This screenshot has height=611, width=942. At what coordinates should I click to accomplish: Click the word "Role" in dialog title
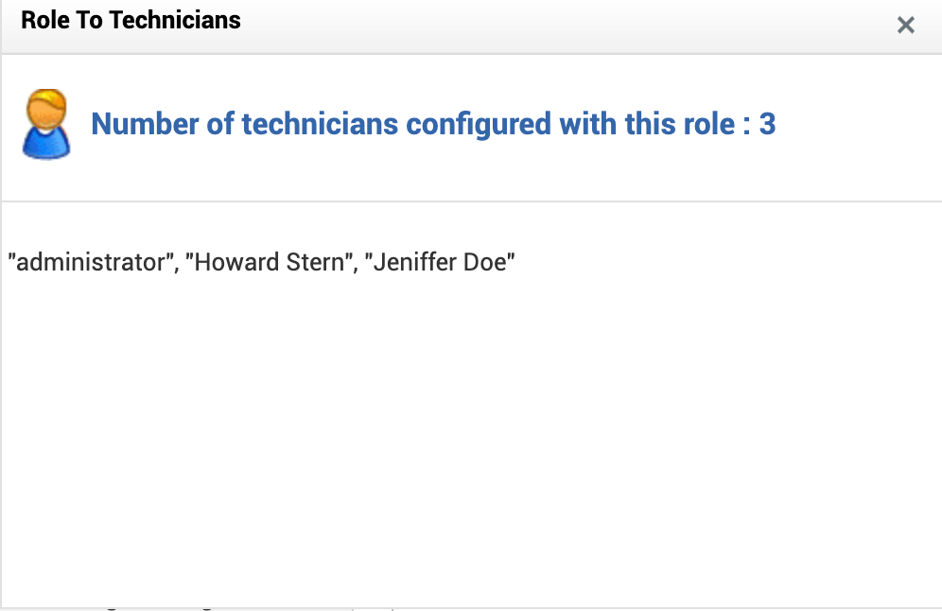point(44,20)
